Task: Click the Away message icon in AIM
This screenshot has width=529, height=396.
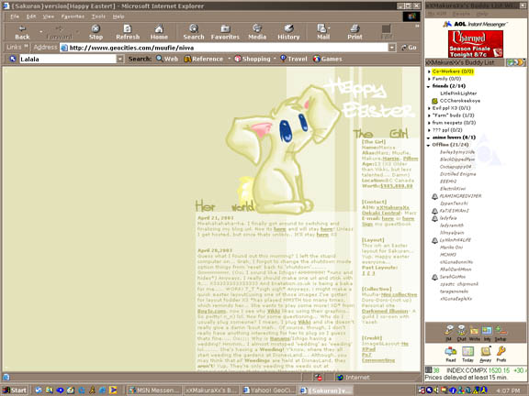Action: [x=485, y=354]
